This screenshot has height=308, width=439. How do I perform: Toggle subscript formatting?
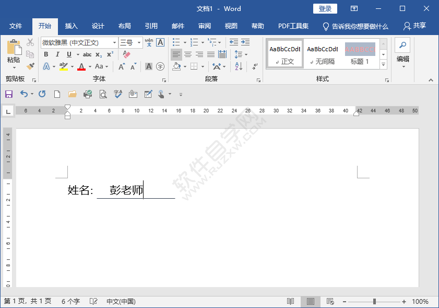coord(99,54)
